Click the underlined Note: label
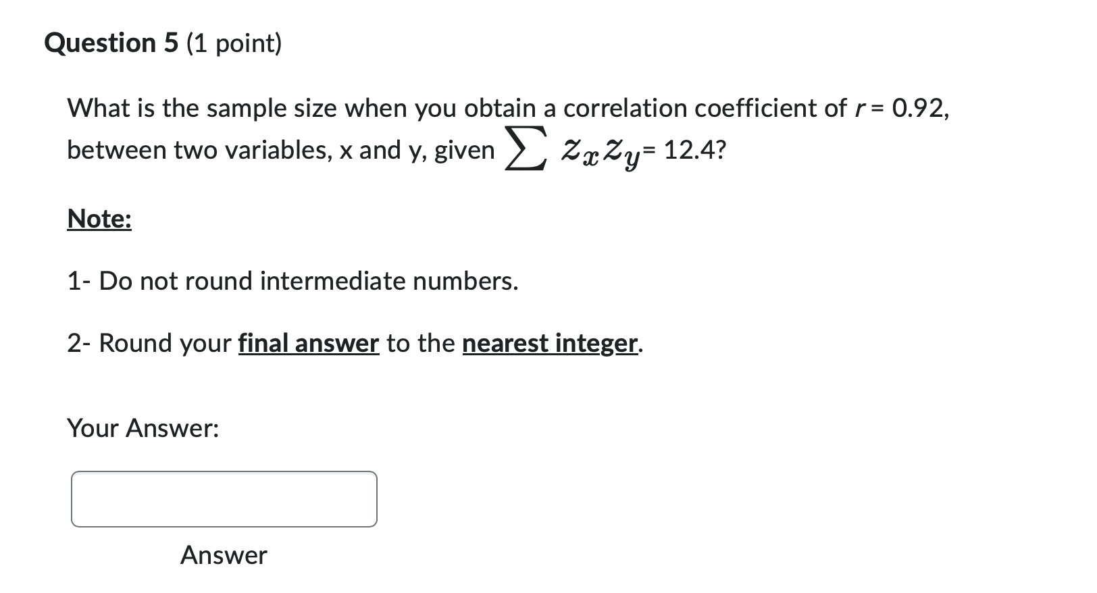Image resolution: width=1097 pixels, height=593 pixels. tap(97, 218)
